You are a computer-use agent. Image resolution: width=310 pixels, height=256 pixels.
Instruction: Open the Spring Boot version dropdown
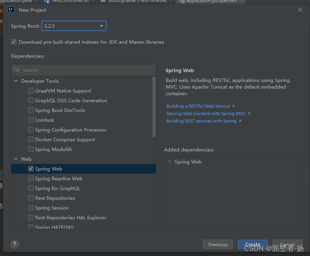click(x=74, y=26)
